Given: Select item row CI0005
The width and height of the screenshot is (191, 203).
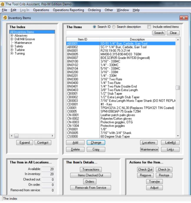Looking at the screenshot, I should [121, 111].
